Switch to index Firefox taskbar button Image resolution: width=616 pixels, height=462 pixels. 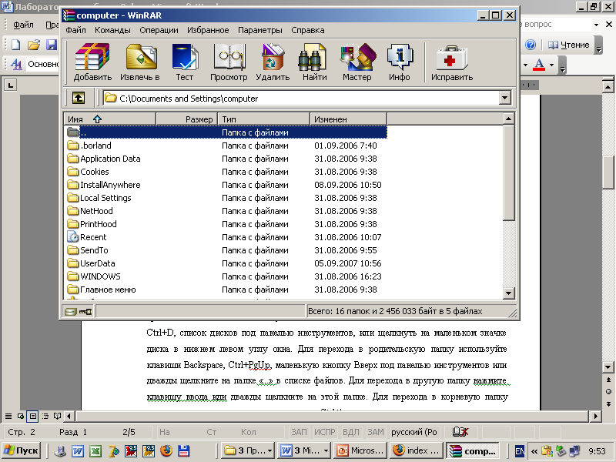(x=417, y=450)
